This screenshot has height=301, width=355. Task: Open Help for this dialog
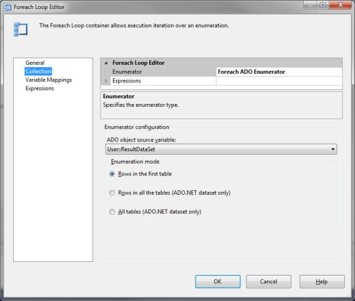pyautogui.click(x=321, y=282)
